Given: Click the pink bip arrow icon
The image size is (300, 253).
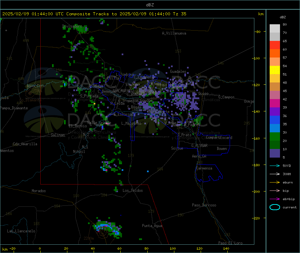Looking at the screenshot, I should click(x=275, y=190).
